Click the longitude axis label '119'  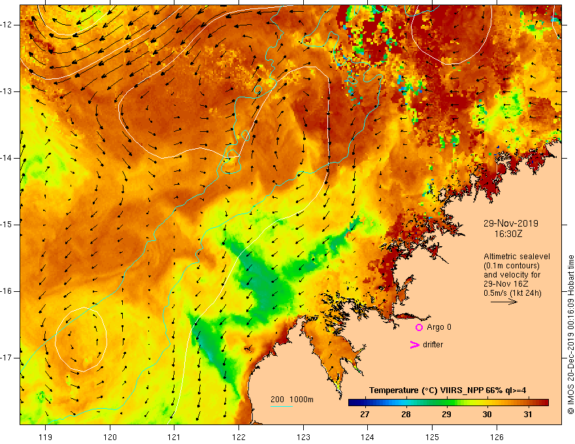point(46,437)
